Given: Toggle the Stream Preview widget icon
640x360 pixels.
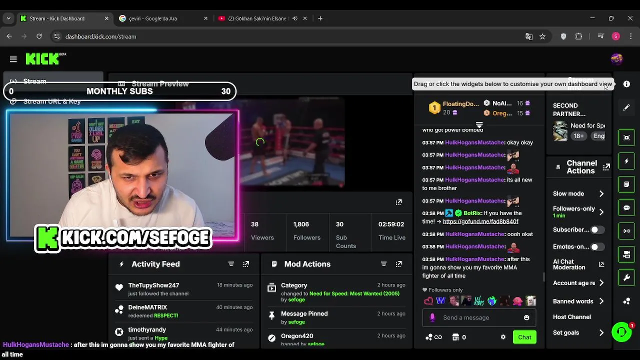Looking at the screenshot, I should pos(626,137).
